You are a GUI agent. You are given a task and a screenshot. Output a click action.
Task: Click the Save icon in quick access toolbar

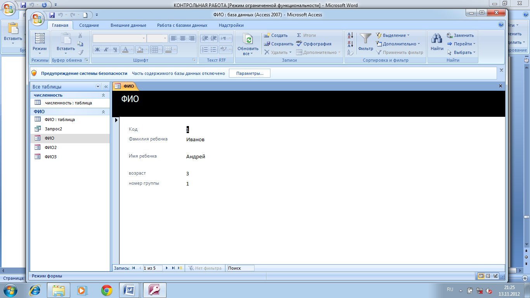point(52,15)
